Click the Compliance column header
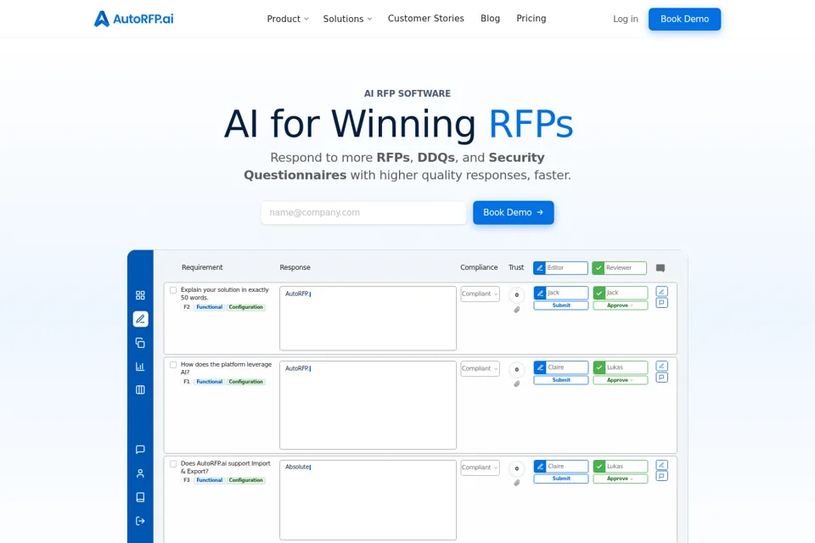The image size is (815, 543). pos(479,267)
